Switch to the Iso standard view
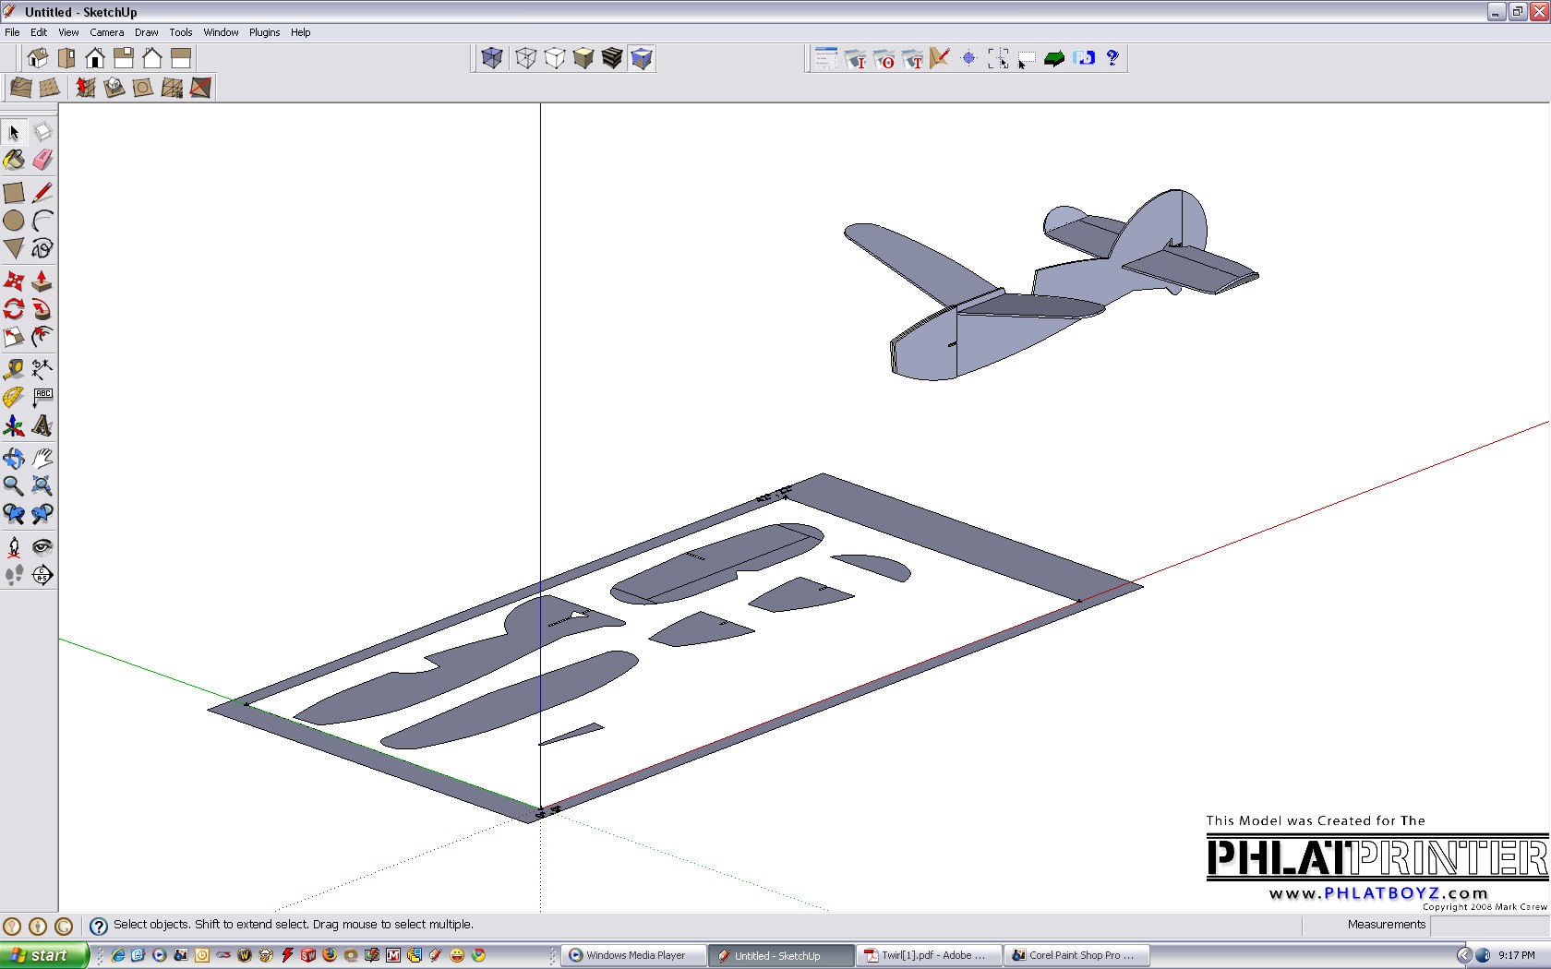 tap(38, 59)
